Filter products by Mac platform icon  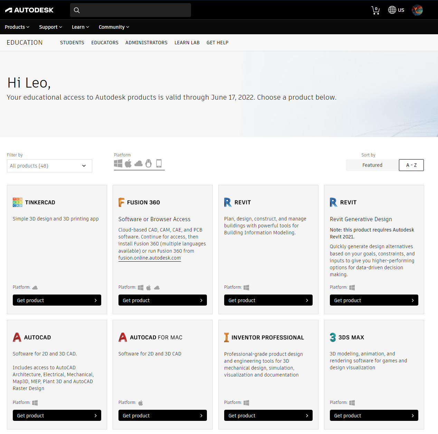(x=128, y=163)
